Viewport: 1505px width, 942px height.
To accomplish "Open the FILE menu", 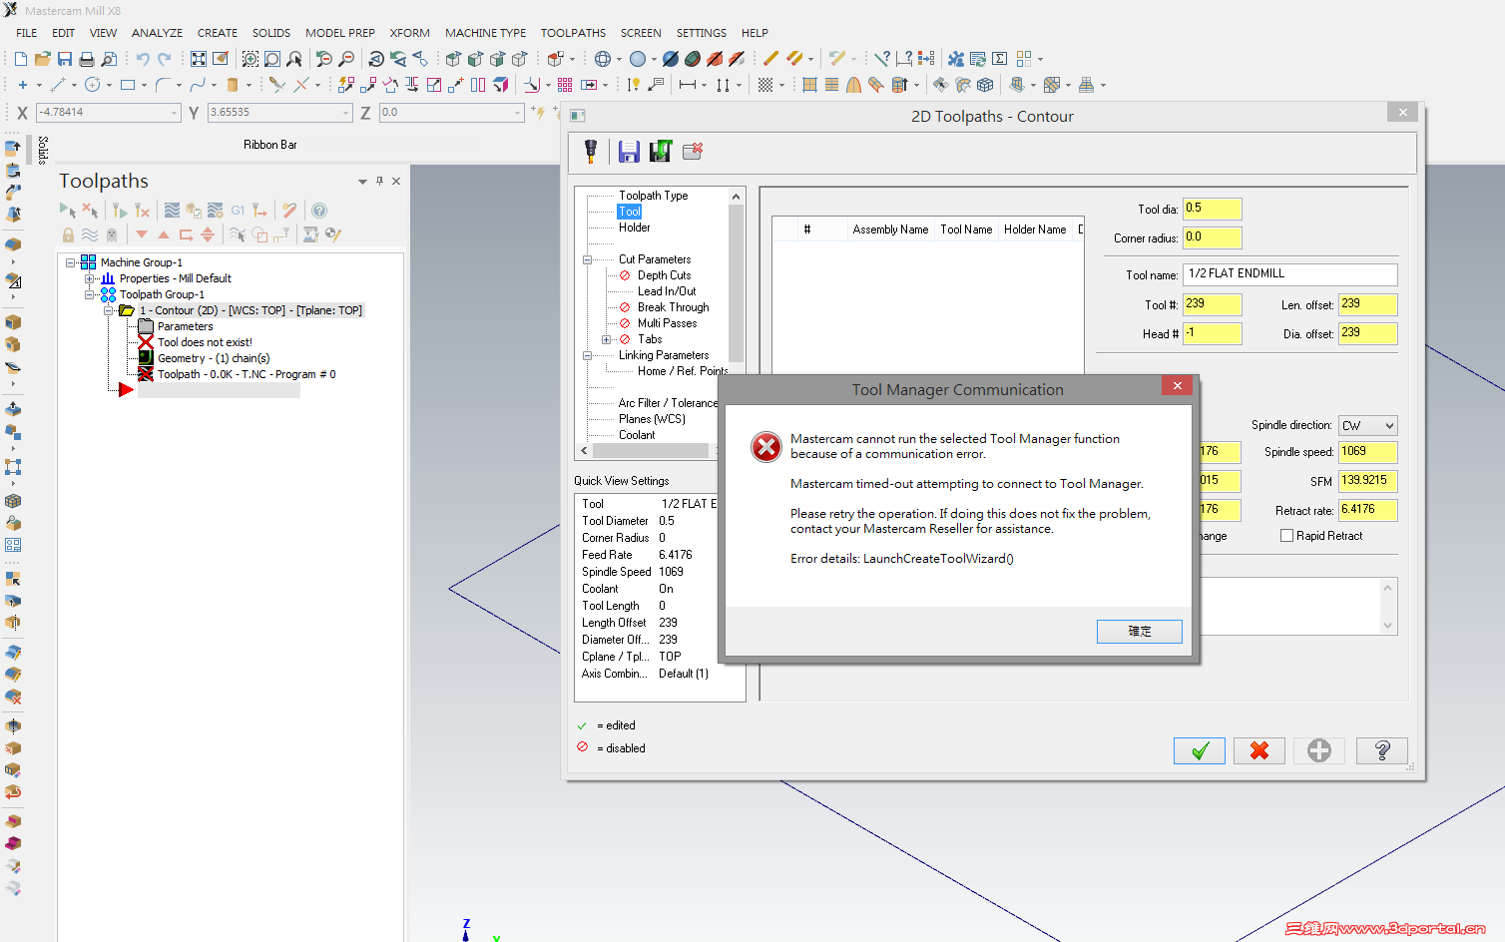I will (x=27, y=33).
